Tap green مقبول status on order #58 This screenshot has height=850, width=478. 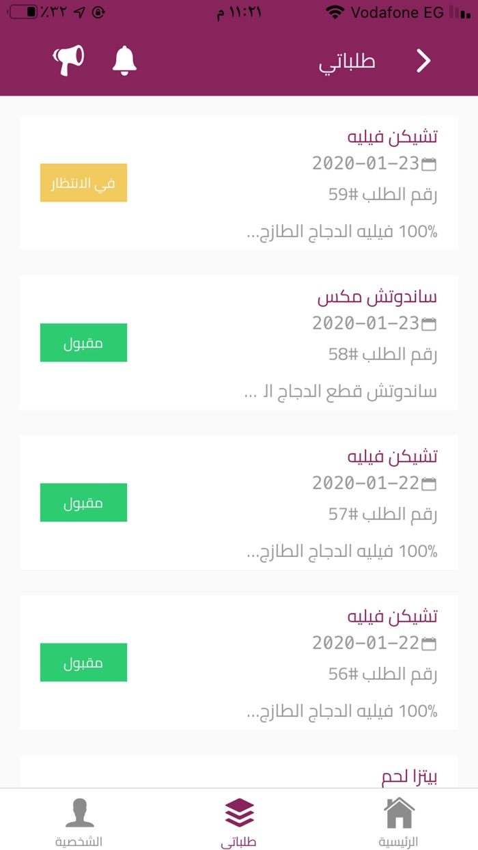(83, 342)
